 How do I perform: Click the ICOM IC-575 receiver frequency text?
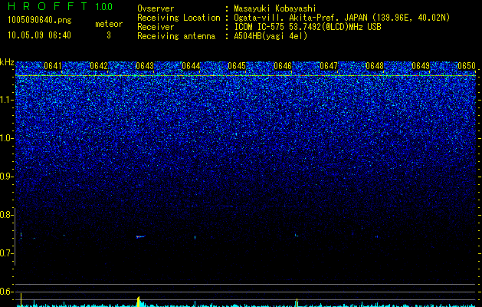click(307, 27)
